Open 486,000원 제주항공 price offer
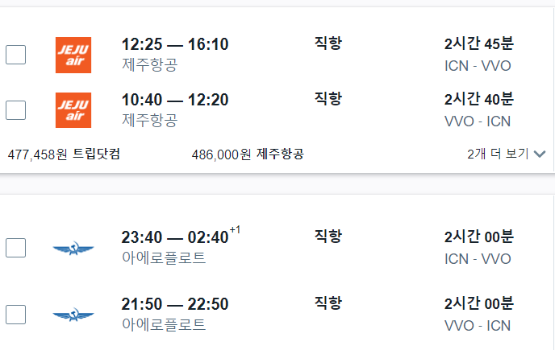The width and height of the screenshot is (555, 350). click(248, 154)
